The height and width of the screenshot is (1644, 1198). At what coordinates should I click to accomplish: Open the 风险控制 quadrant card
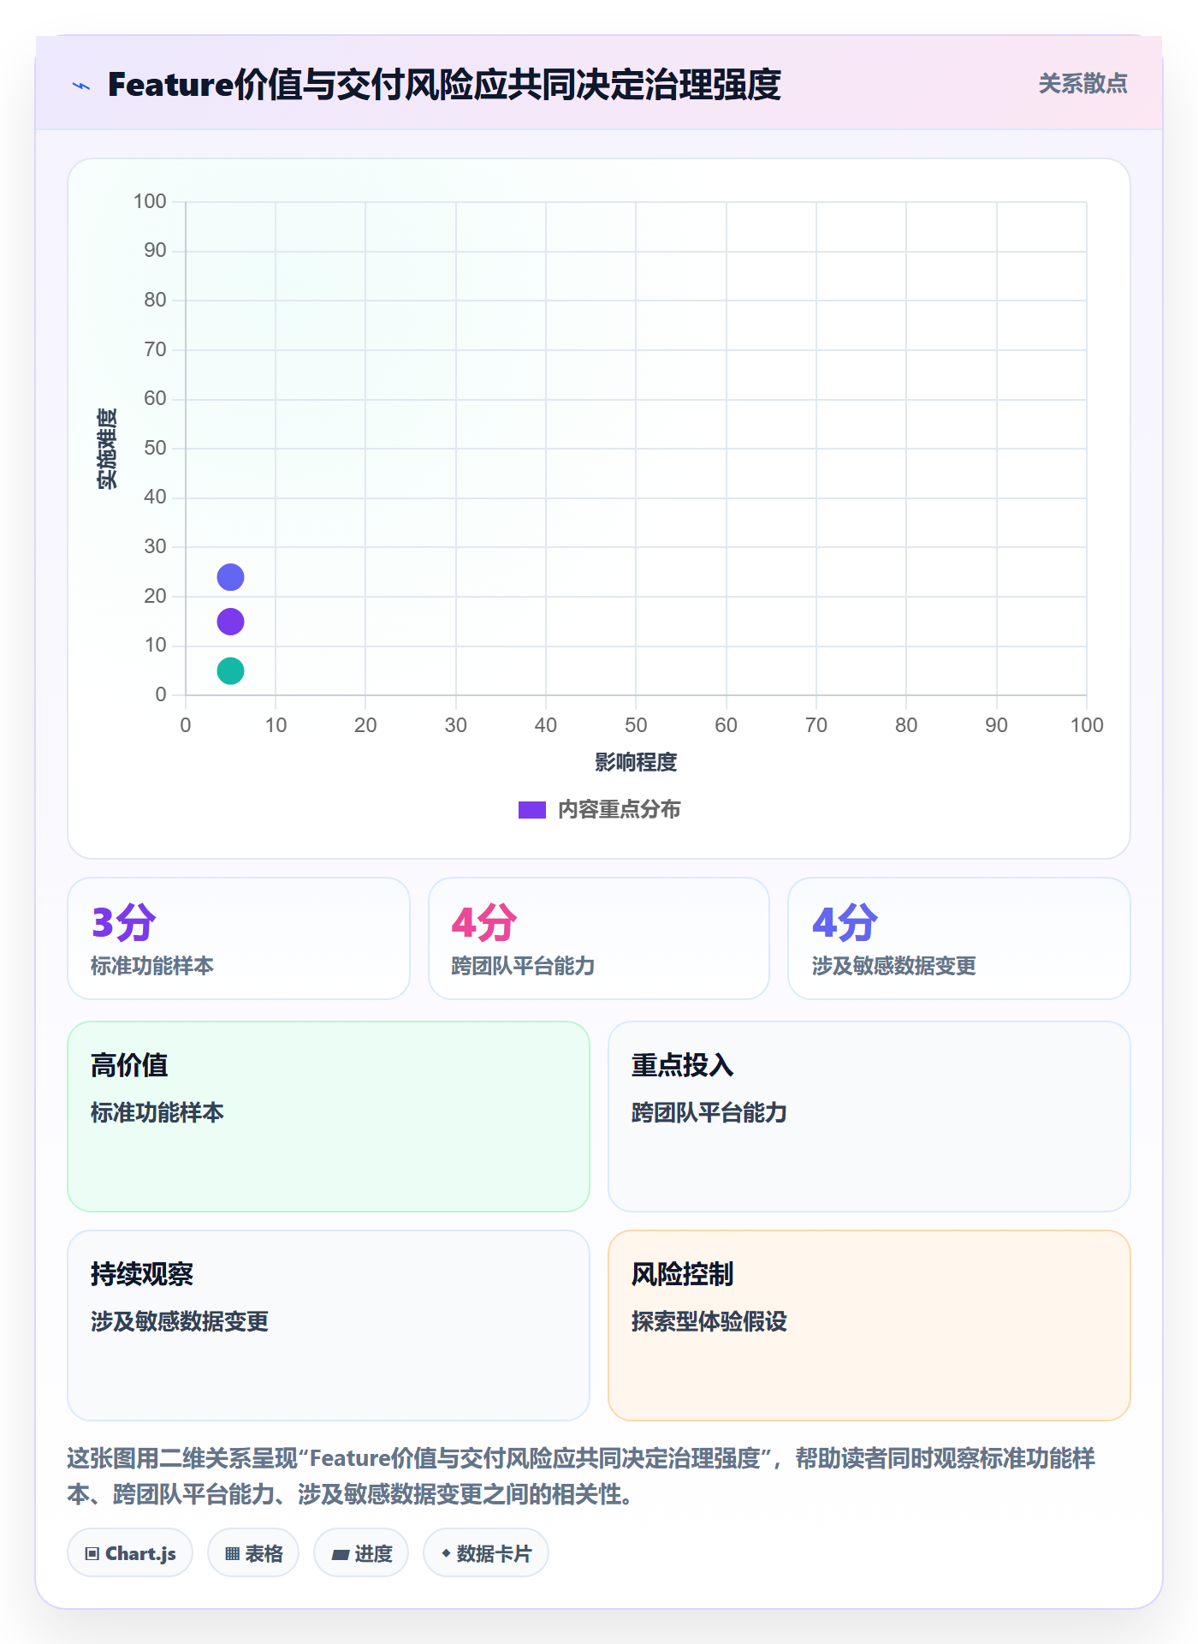tap(869, 1325)
